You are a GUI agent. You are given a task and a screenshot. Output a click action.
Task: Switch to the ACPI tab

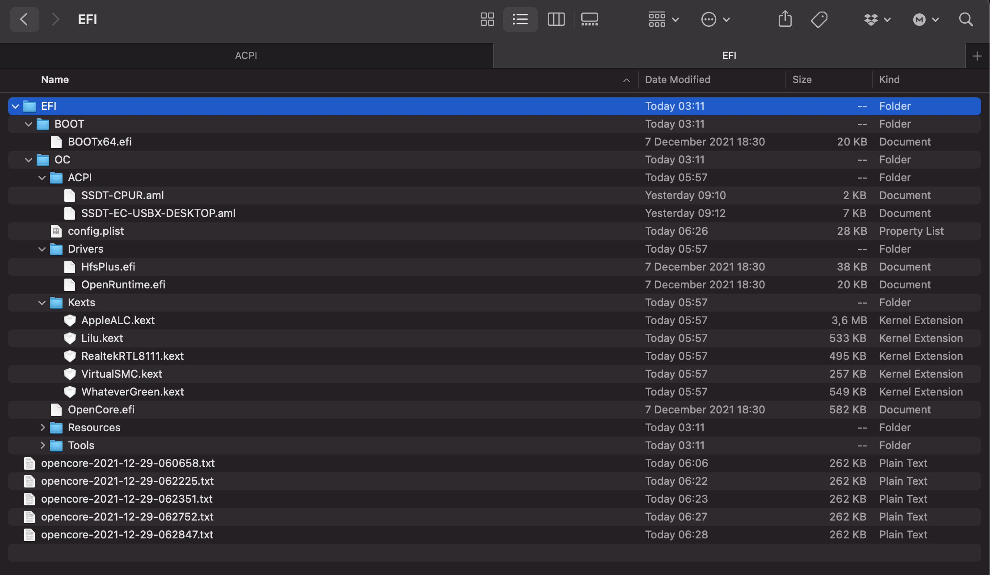[x=246, y=55]
